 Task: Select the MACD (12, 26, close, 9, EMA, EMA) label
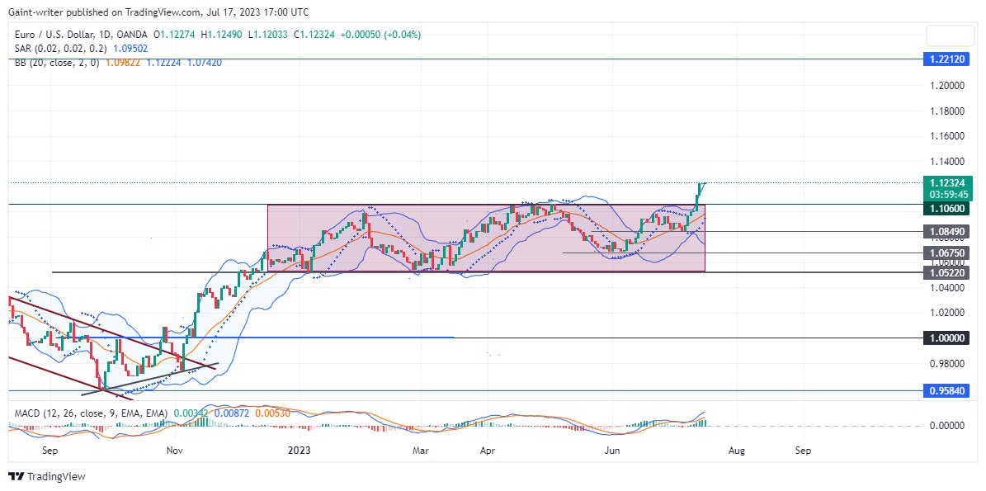92,413
